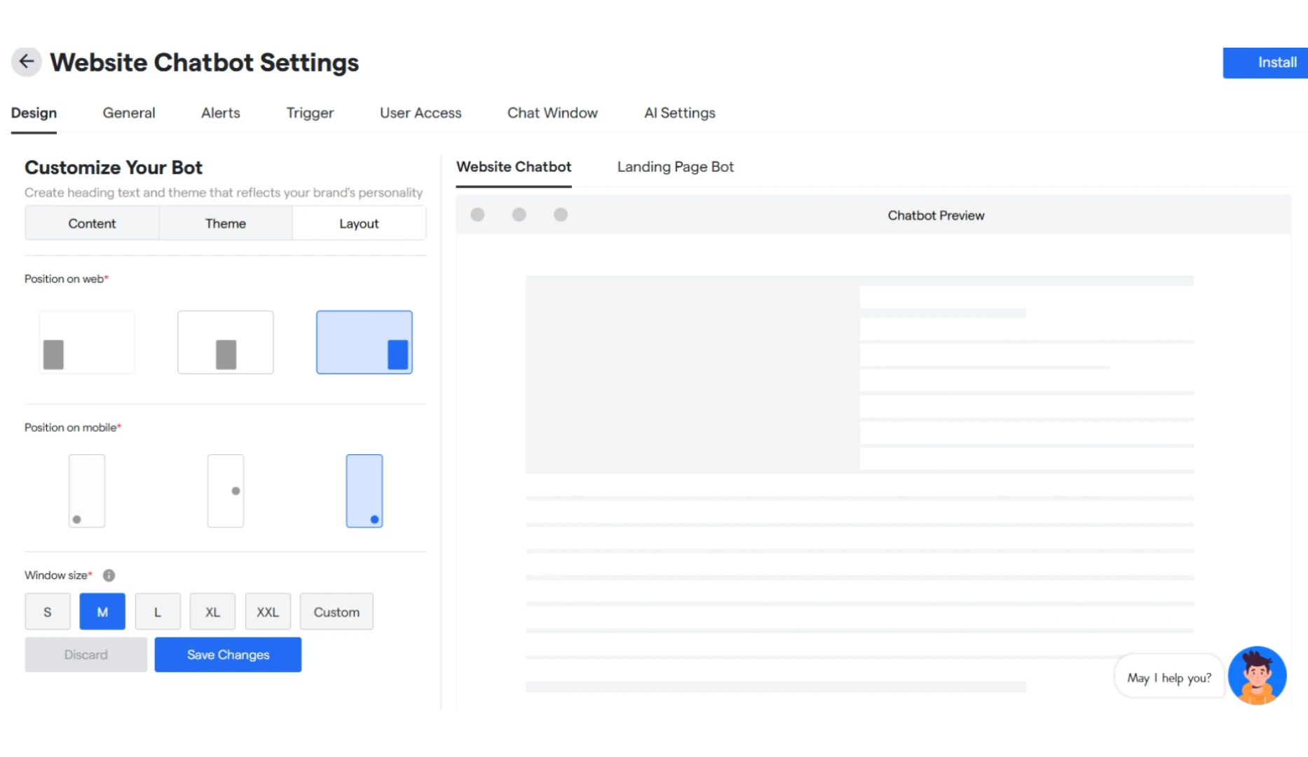
Task: Open the Design tab
Action: (x=34, y=113)
